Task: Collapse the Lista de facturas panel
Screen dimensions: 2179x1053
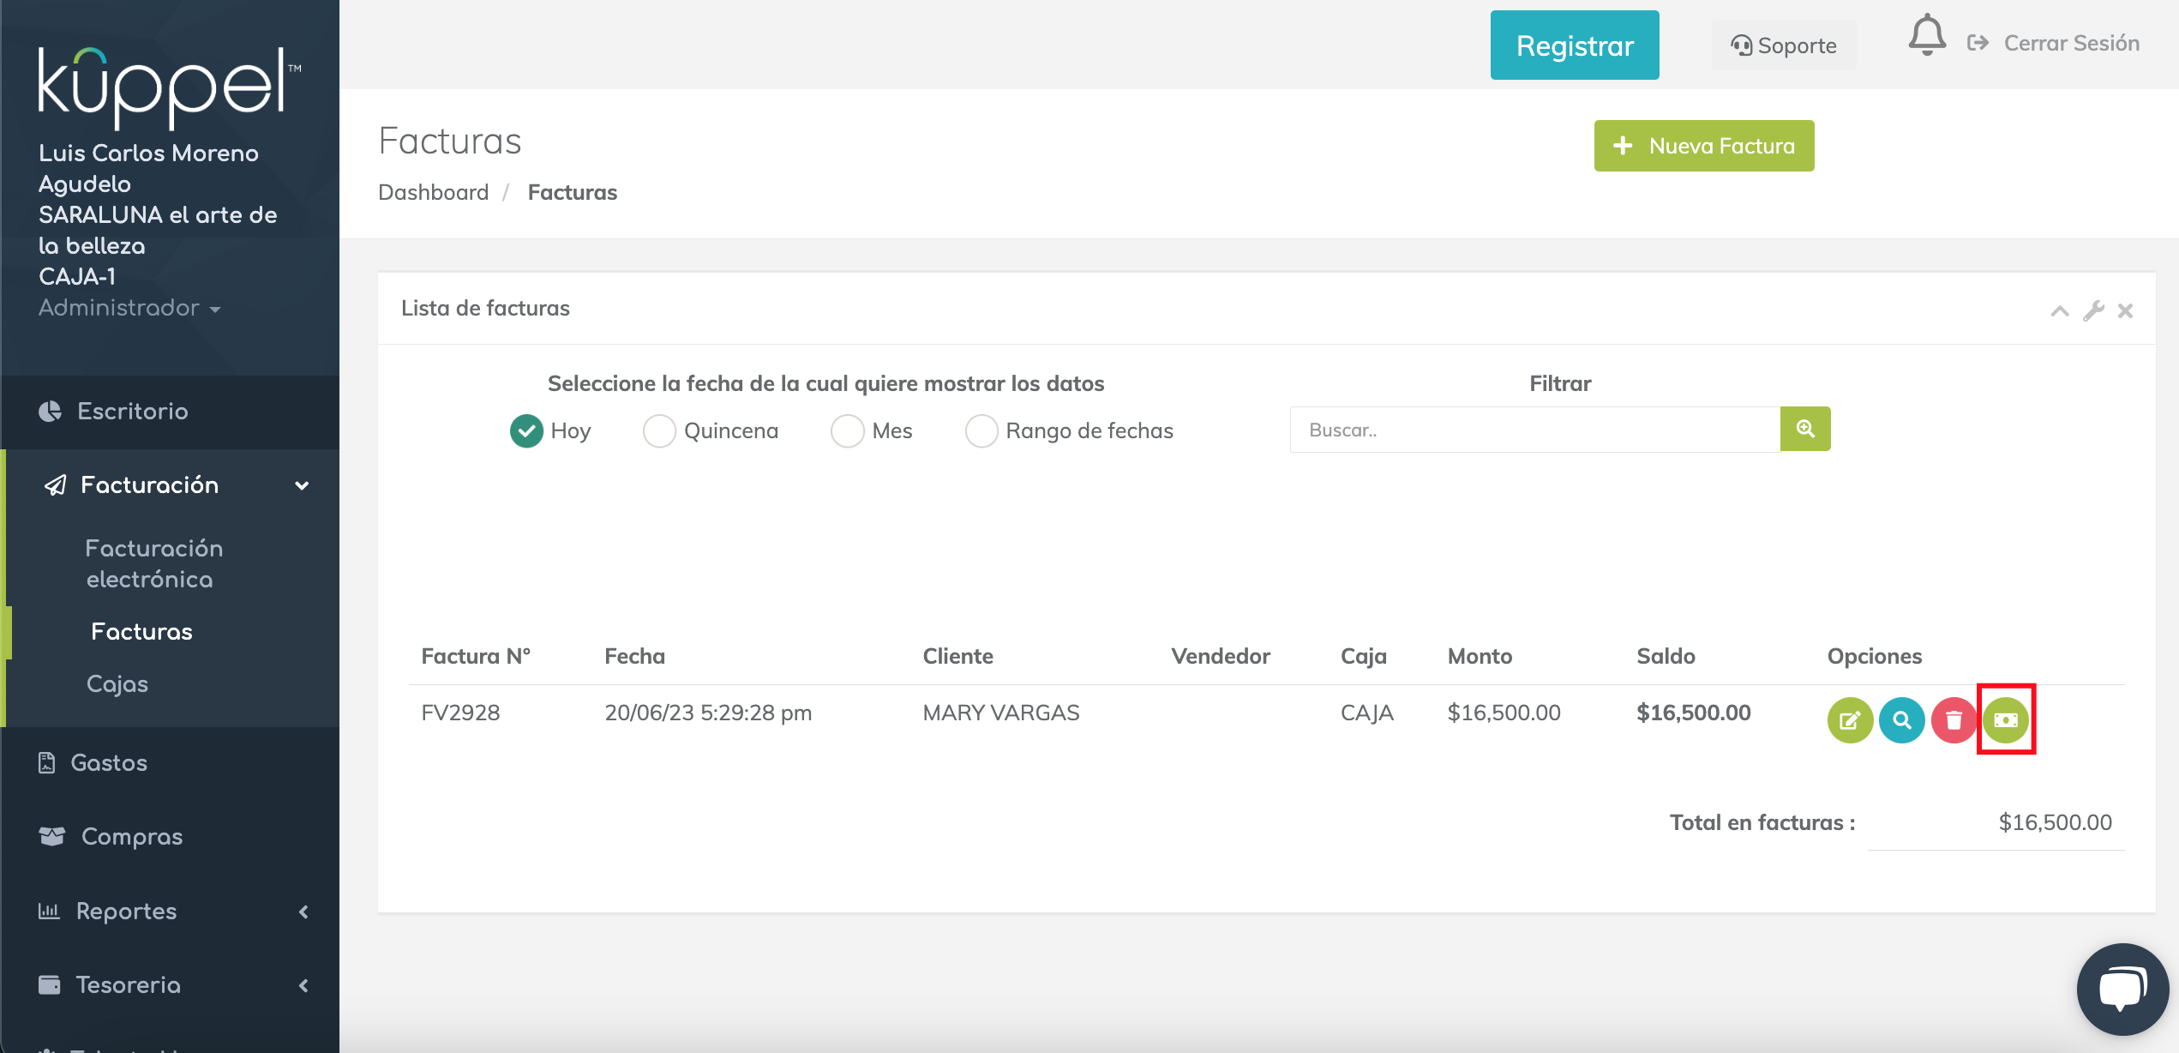Action: [x=2059, y=310]
